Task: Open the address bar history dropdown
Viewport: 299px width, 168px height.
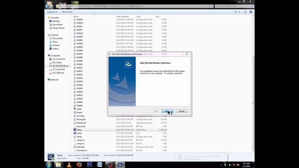Action: [207, 6]
